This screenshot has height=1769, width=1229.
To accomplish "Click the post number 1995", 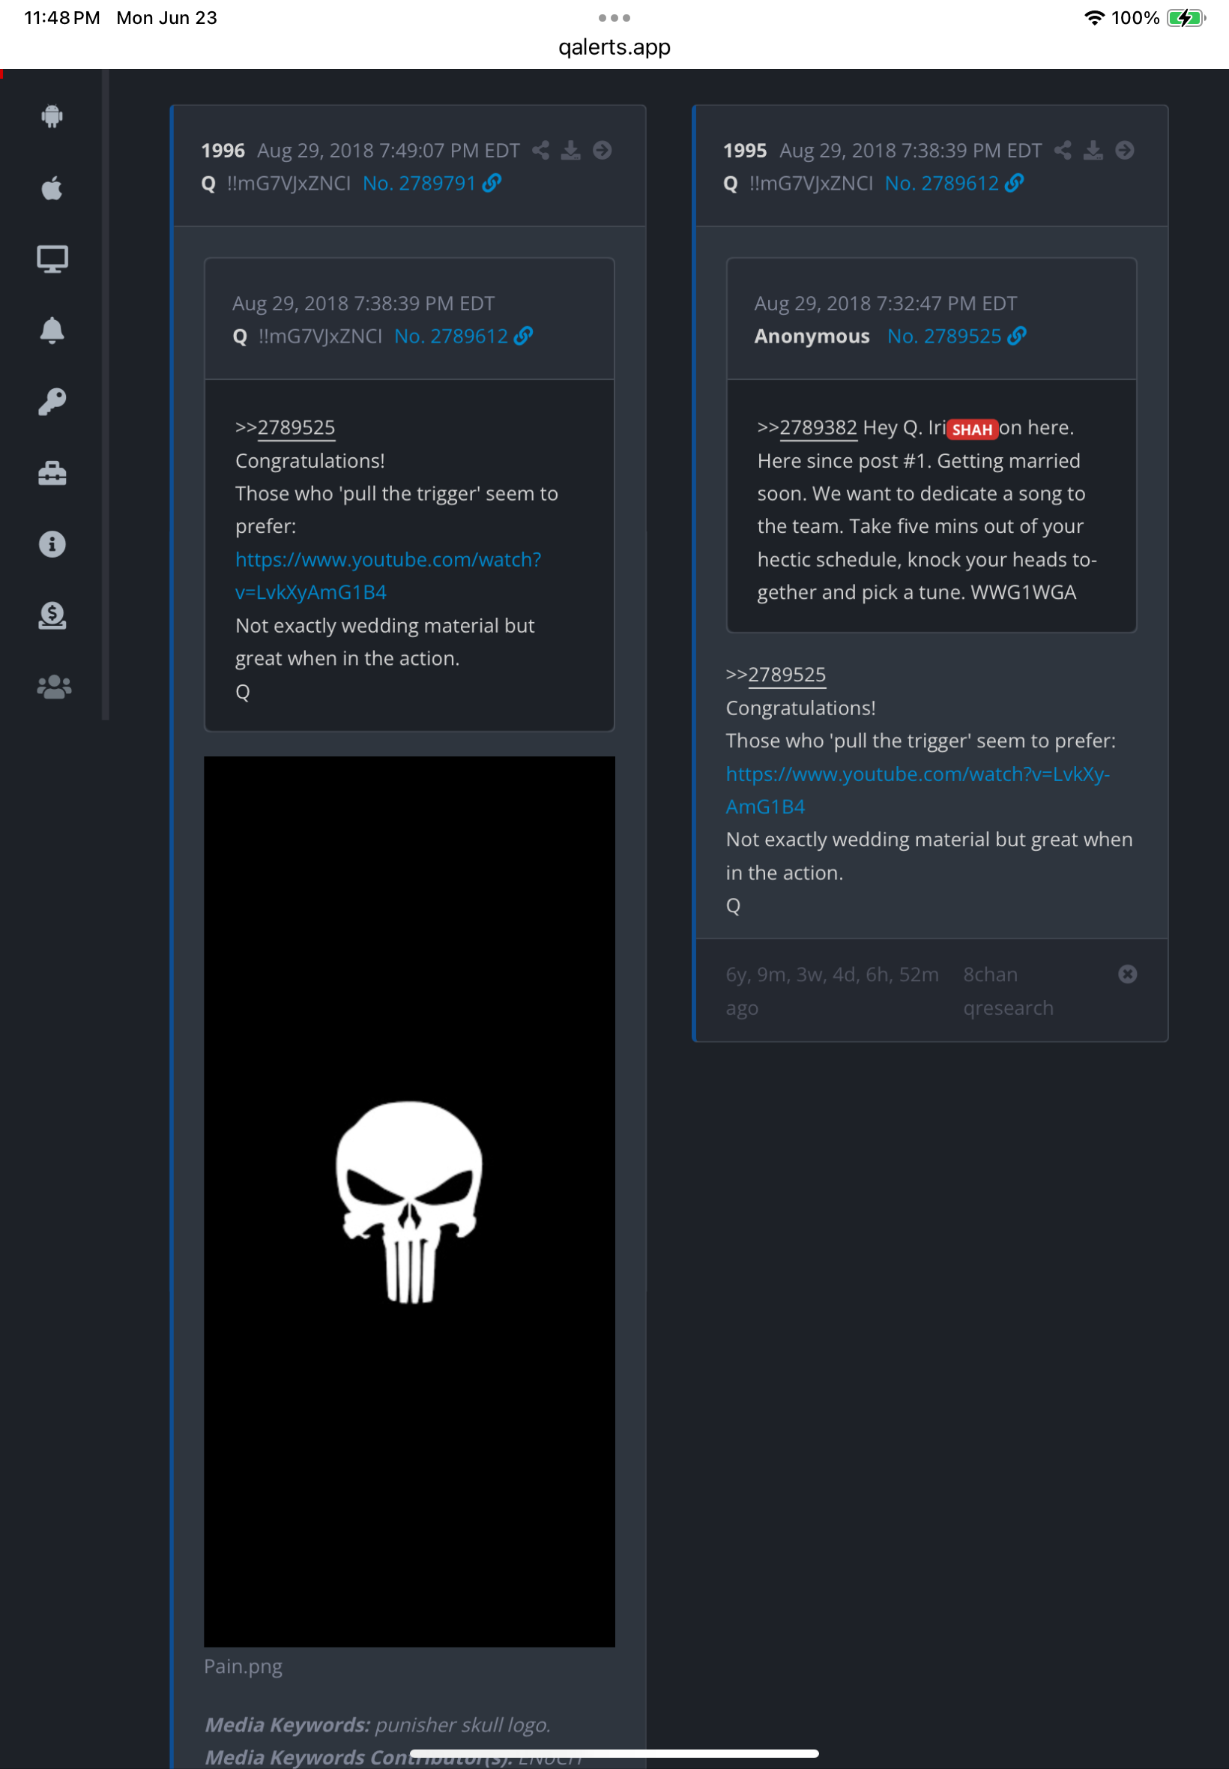I will coord(745,150).
